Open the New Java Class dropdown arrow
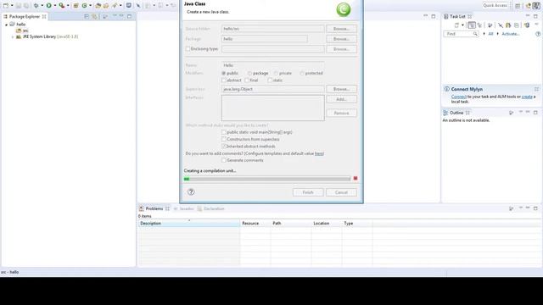This screenshot has height=305, width=543. (90, 6)
